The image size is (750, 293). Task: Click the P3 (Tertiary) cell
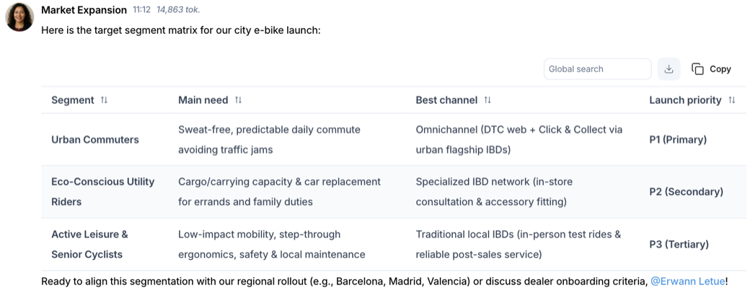pos(679,244)
